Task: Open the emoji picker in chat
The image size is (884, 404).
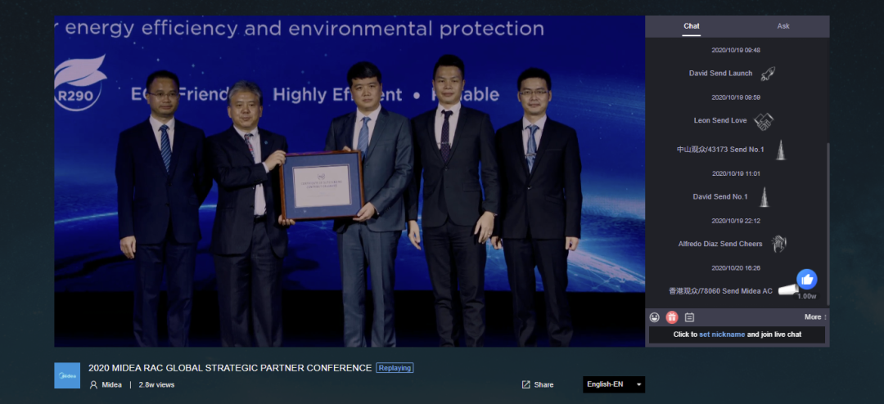Action: tap(655, 317)
